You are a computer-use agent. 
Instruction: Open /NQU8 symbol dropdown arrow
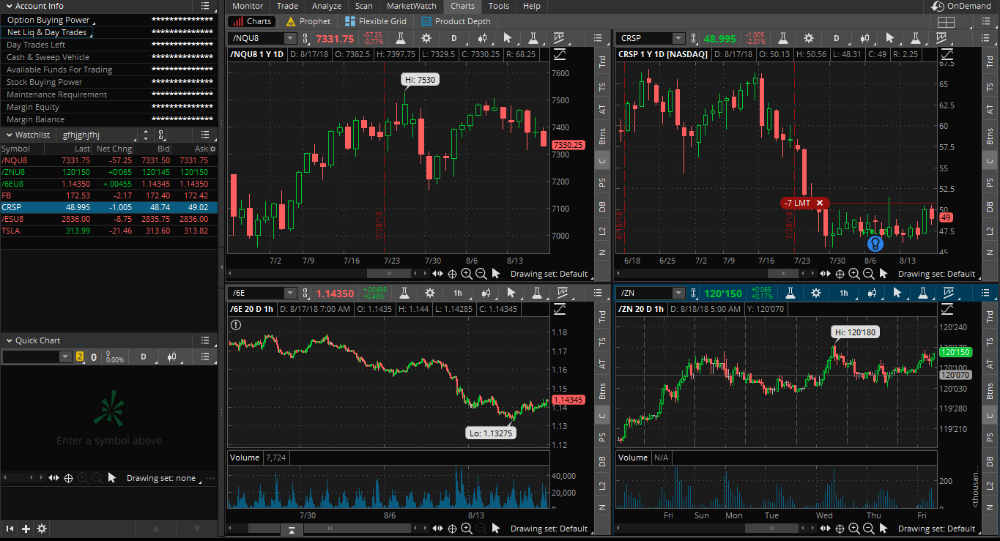[x=291, y=38]
